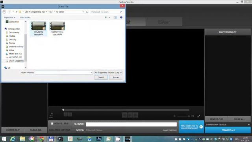Open Hudba in the navigation tree

pos(12,36)
